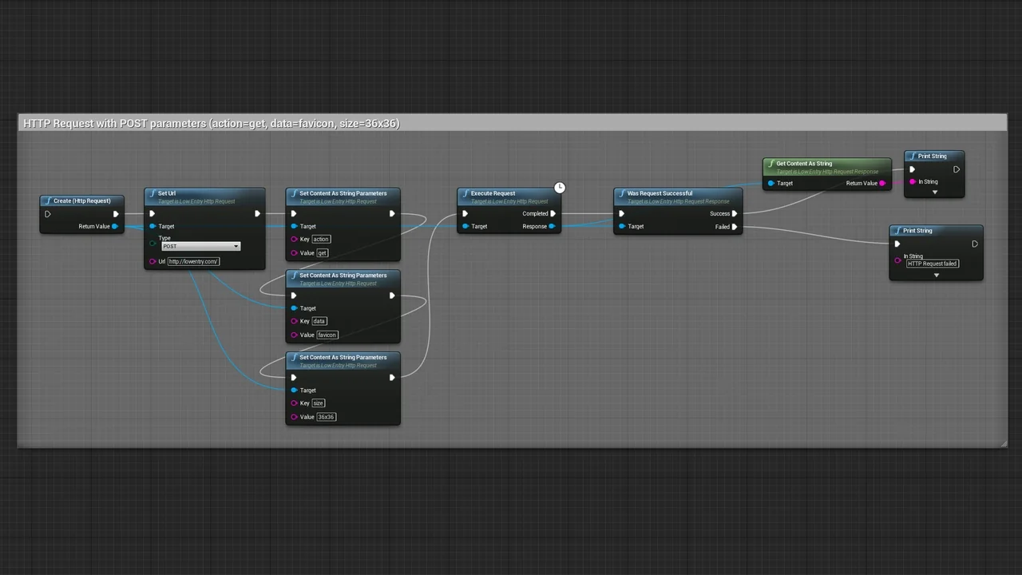Select the Execute Request node title
This screenshot has width=1022, height=575.
point(493,193)
